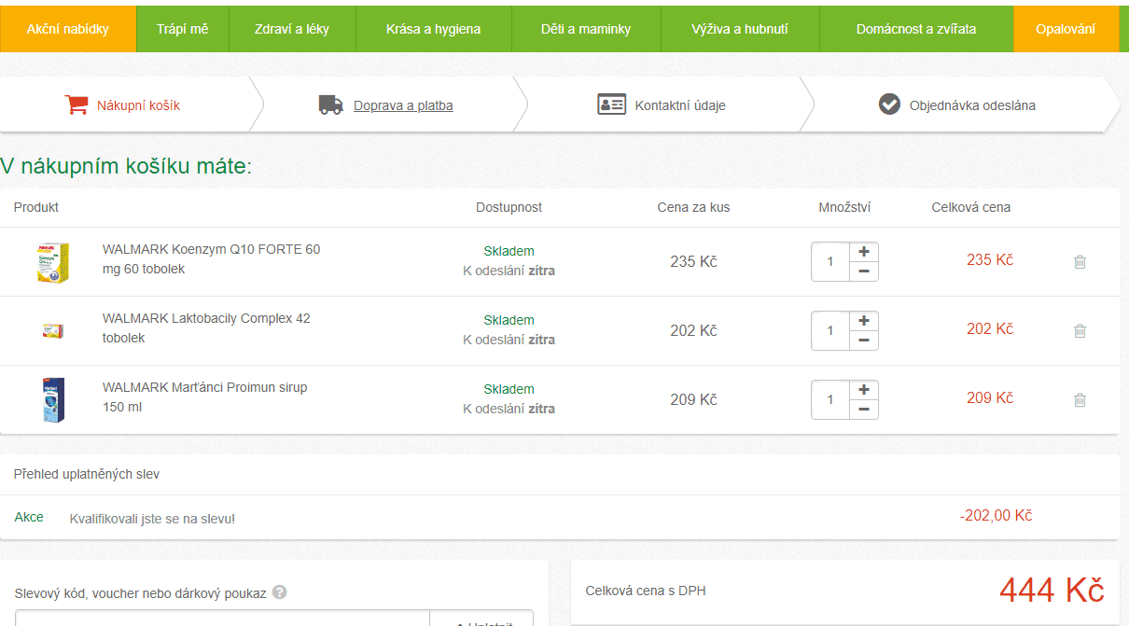Click the red shopping cart icon

[76, 104]
